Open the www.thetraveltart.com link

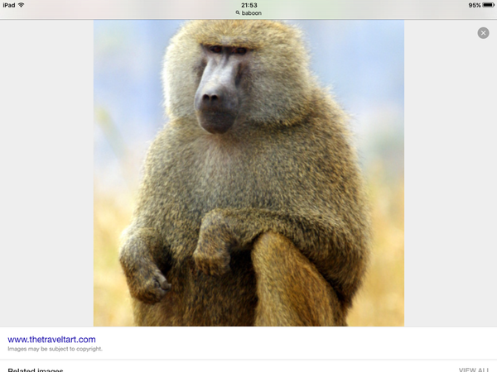[x=51, y=340]
